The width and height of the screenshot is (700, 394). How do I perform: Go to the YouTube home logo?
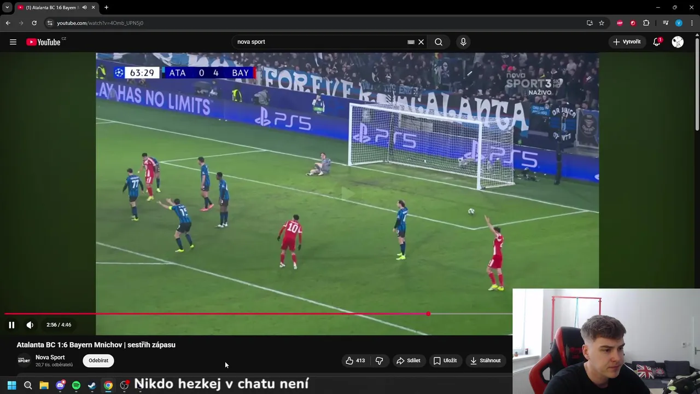coord(44,42)
